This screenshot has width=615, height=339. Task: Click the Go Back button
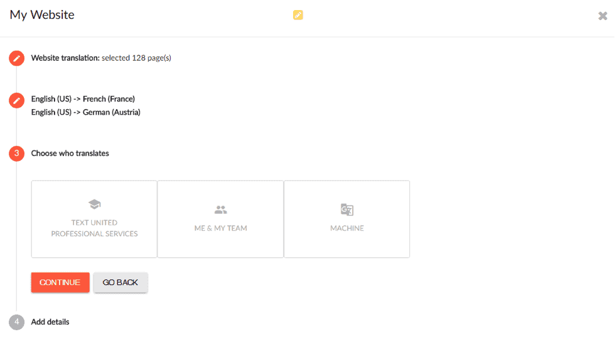point(120,282)
